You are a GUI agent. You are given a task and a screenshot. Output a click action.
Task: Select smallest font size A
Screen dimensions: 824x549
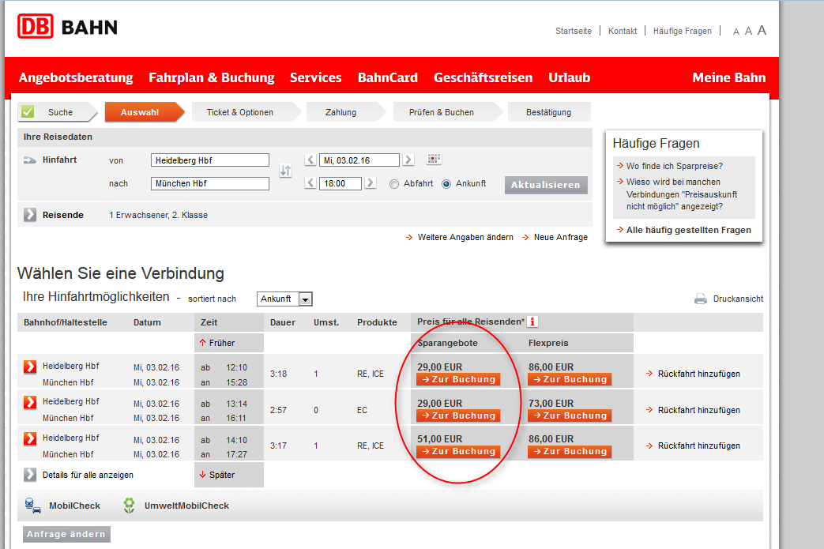pyautogui.click(x=736, y=32)
